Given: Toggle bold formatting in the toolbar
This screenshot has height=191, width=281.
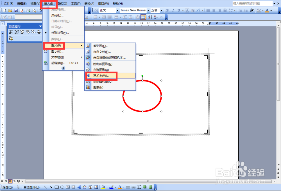Looking at the screenshot, I should [x=167, y=10].
